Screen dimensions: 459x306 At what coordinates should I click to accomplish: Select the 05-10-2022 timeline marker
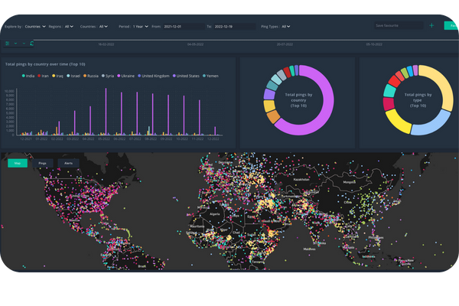click(374, 44)
